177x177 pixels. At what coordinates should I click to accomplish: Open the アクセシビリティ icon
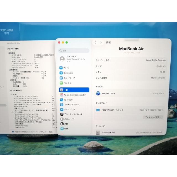(x=62, y=105)
